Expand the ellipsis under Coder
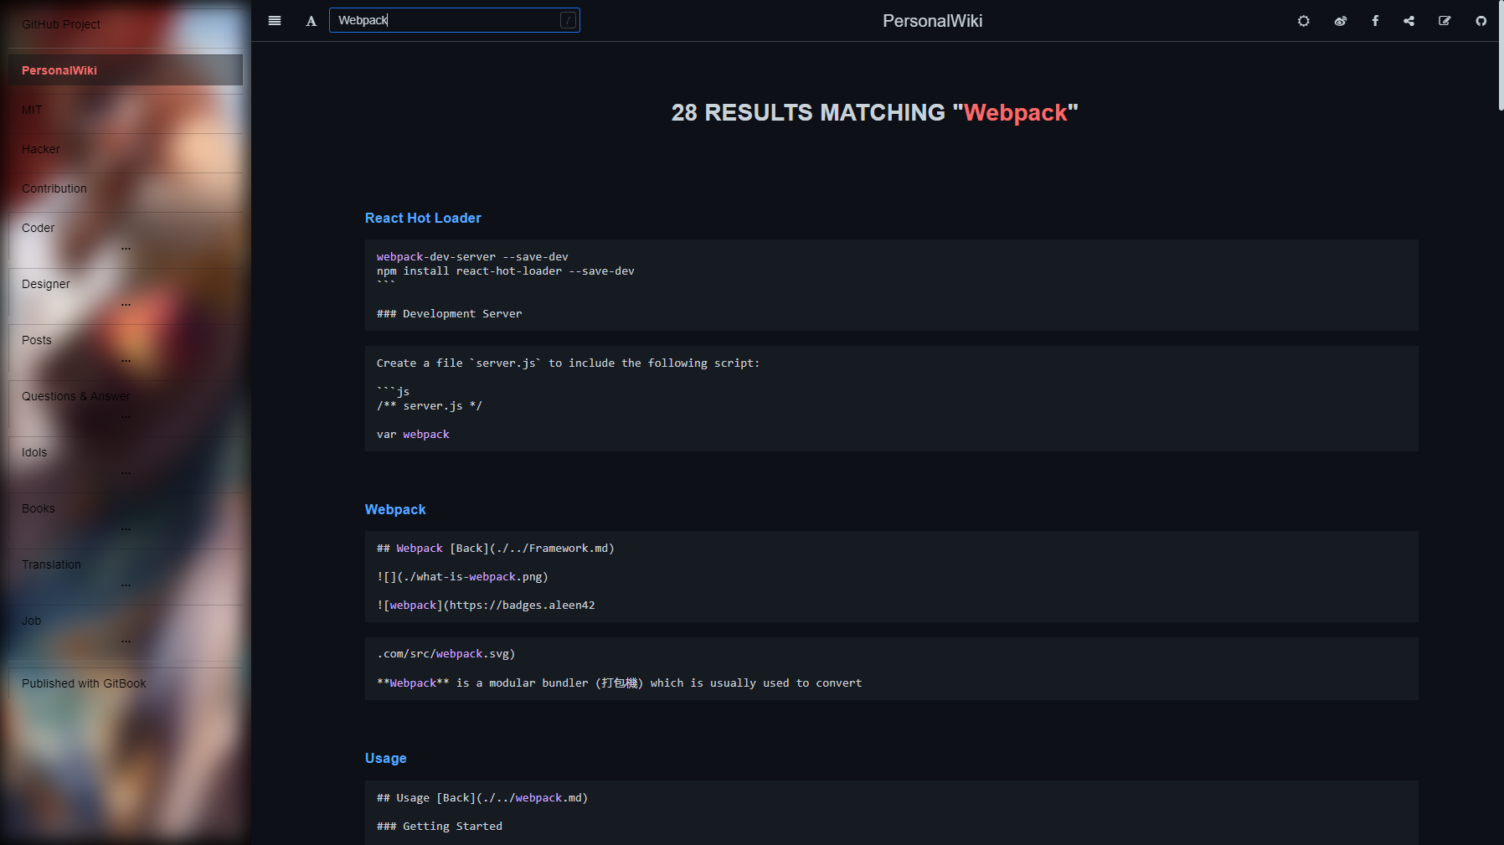This screenshot has height=845, width=1504. (x=126, y=248)
